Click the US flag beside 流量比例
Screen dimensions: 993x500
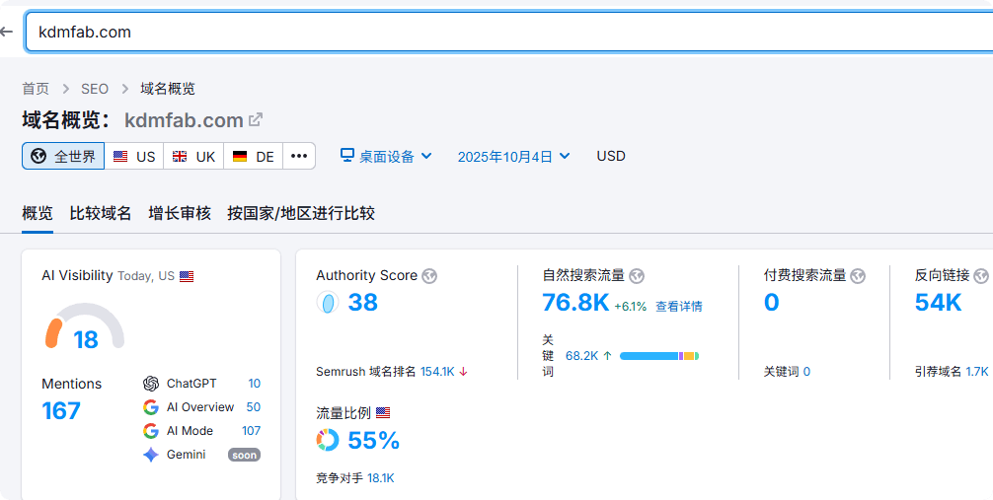(x=383, y=413)
